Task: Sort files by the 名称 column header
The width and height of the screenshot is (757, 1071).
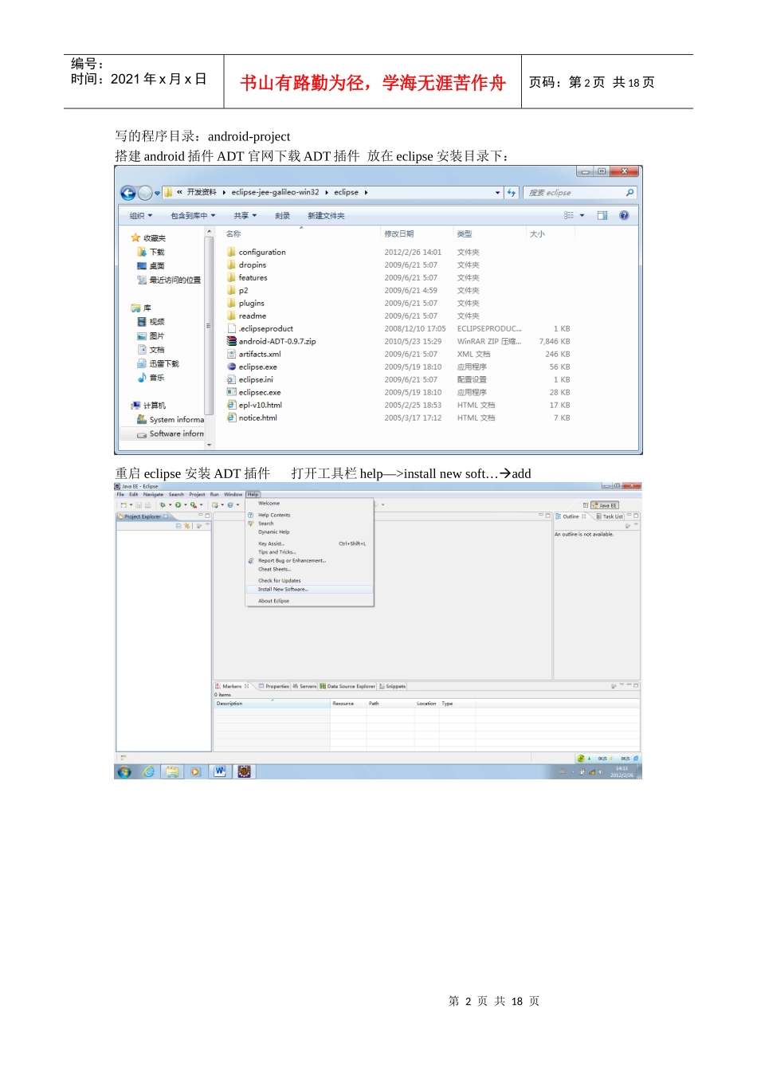Action: tap(233, 233)
